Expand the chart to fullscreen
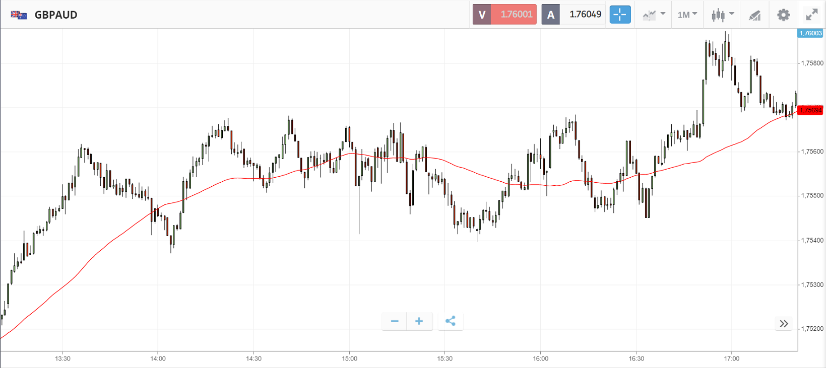Viewport: 826px width, 368px height. pyautogui.click(x=811, y=15)
